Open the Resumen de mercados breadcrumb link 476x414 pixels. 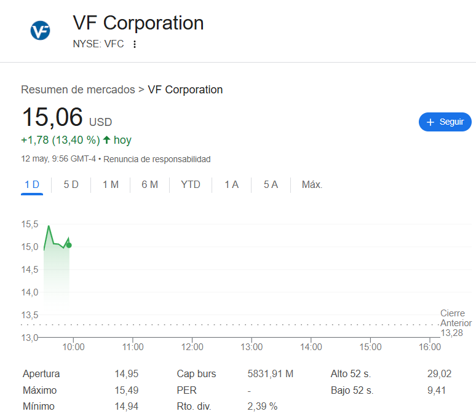pos(78,90)
